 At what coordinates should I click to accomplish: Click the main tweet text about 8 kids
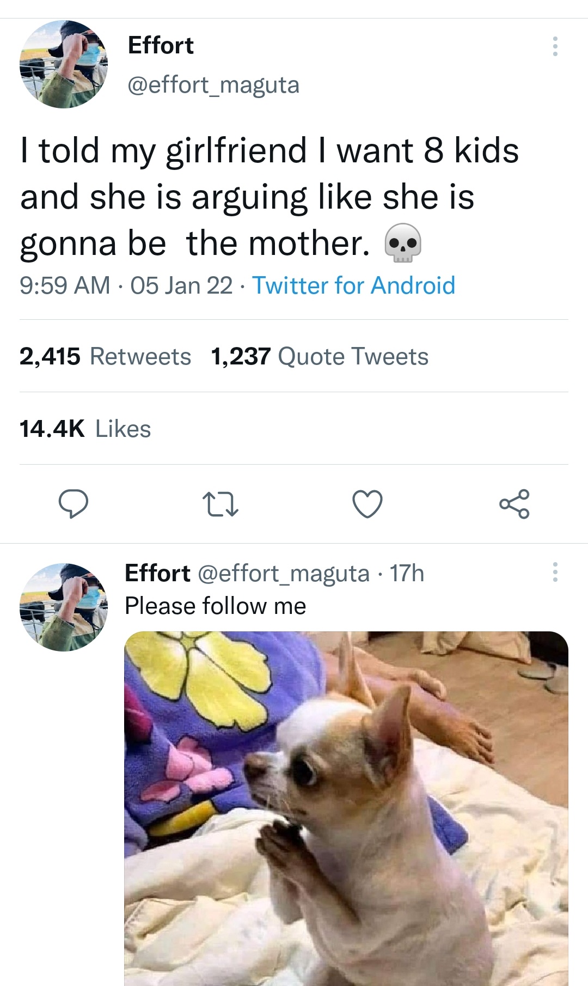(269, 196)
